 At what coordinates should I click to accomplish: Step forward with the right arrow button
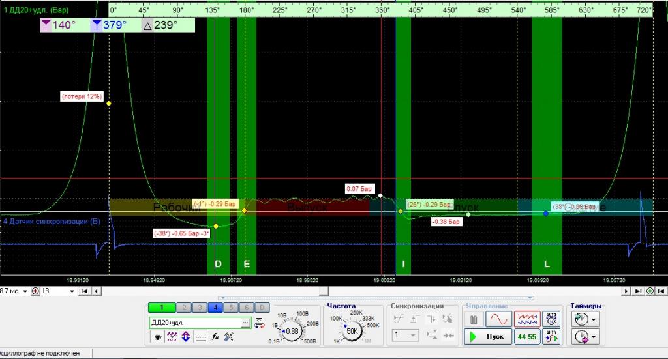click(x=626, y=291)
